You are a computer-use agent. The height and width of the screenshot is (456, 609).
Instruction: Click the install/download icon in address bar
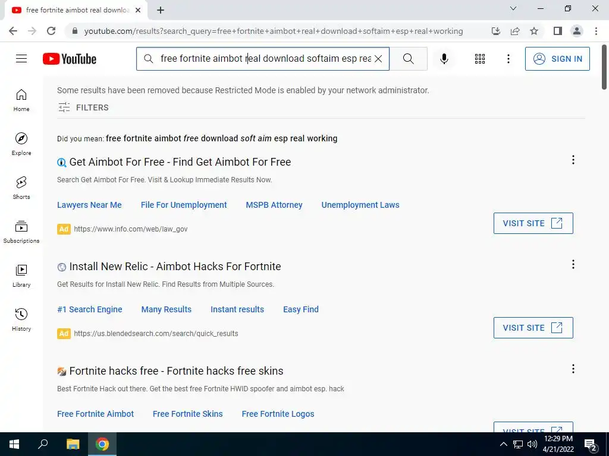(x=496, y=31)
